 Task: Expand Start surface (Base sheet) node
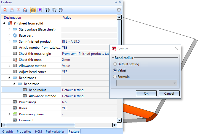[9, 29]
